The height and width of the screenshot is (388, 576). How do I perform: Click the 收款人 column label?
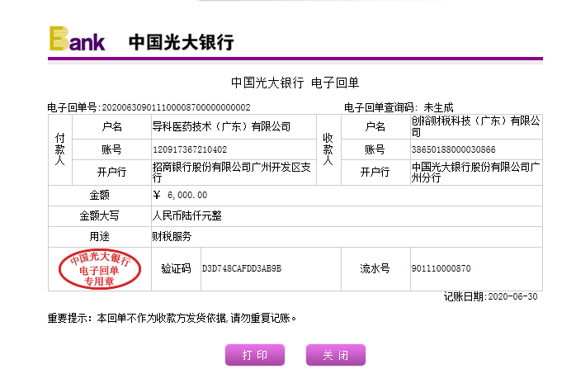(328, 149)
